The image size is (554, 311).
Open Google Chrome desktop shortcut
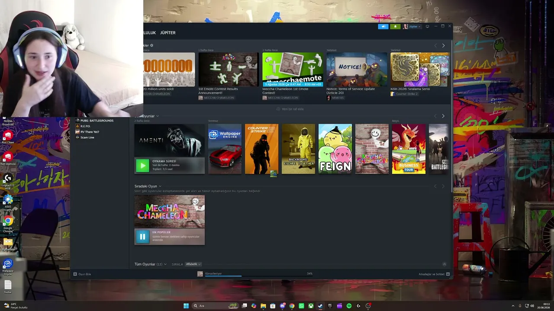coord(8,225)
